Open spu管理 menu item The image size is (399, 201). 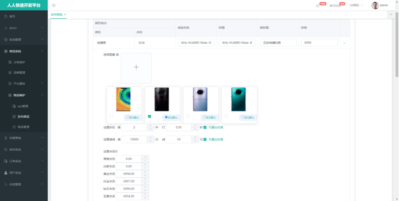(x=24, y=106)
